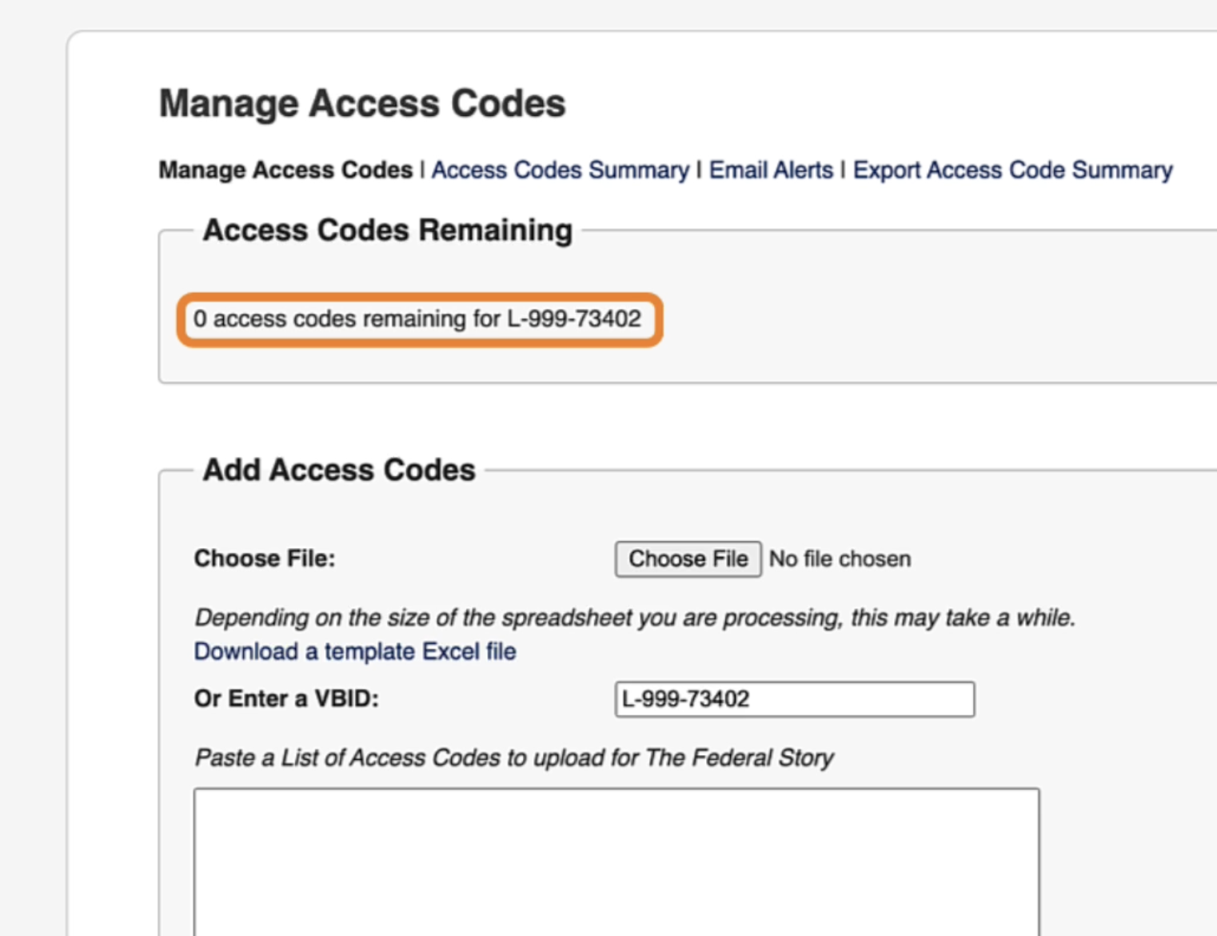The width and height of the screenshot is (1217, 936).
Task: Click empty space in the Access Codes Remaining box
Action: [920, 320]
